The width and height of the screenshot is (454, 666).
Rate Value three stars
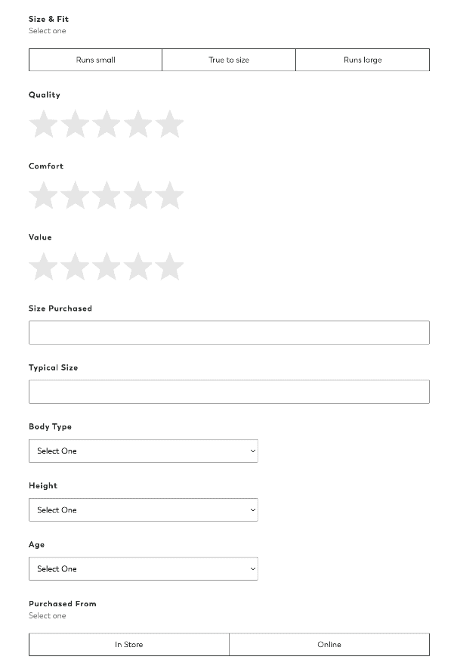[x=107, y=267]
